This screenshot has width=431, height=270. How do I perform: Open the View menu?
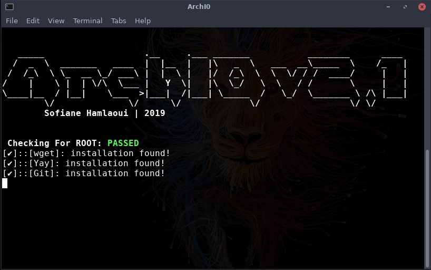tap(56, 21)
